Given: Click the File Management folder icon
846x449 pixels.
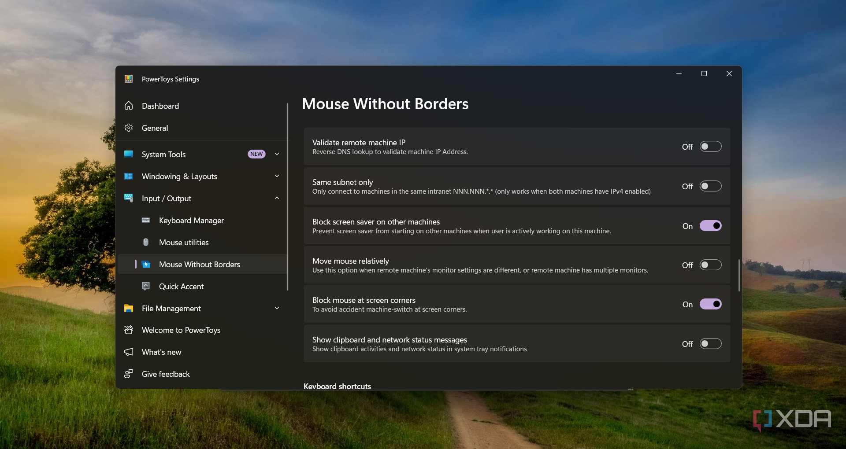Looking at the screenshot, I should click(129, 308).
